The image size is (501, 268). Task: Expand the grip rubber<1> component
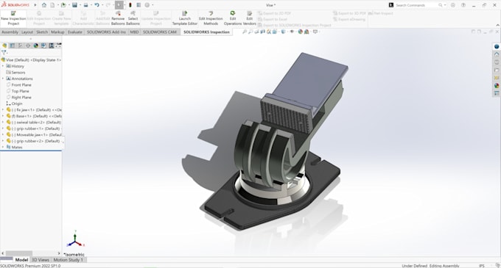pos(3,128)
